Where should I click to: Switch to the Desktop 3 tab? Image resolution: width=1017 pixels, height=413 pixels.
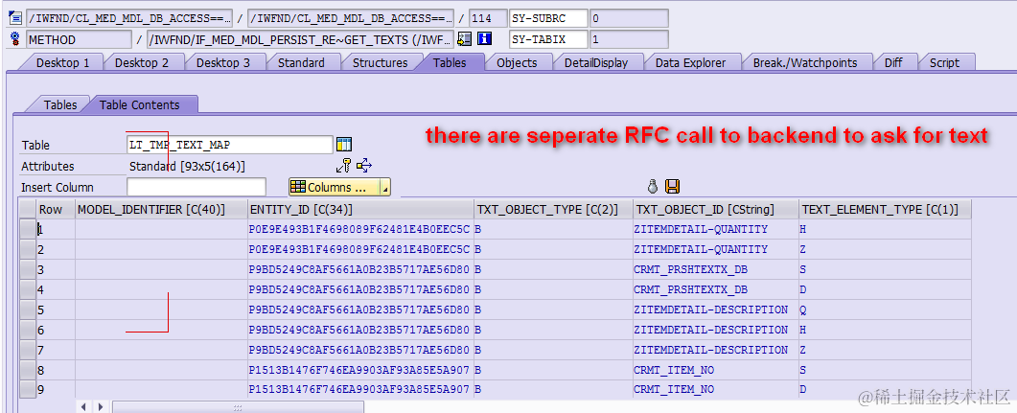click(x=222, y=62)
